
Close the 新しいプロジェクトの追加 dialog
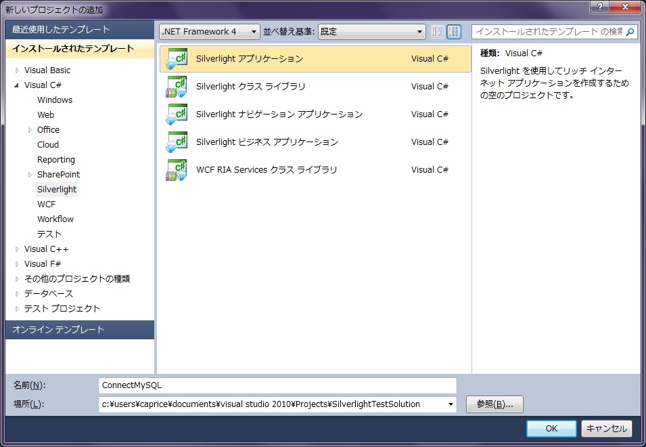click(625, 7)
